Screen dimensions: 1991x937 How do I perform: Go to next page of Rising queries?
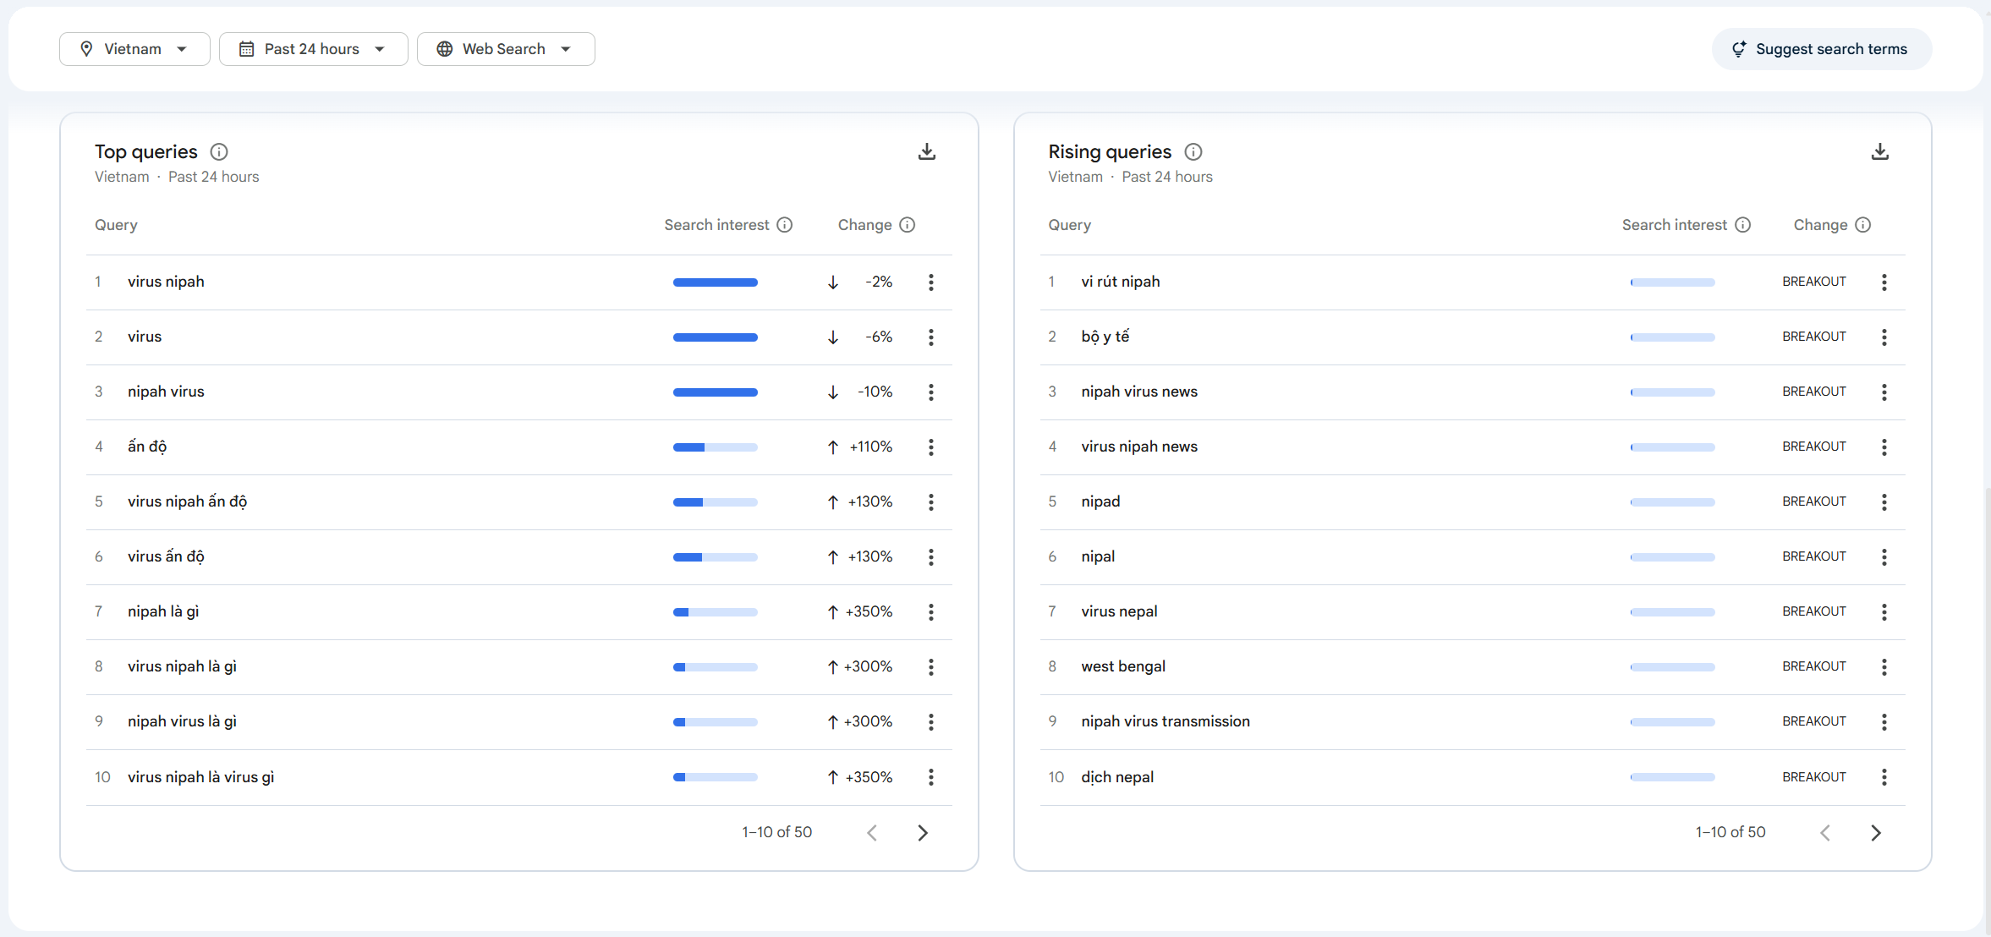point(1876,833)
